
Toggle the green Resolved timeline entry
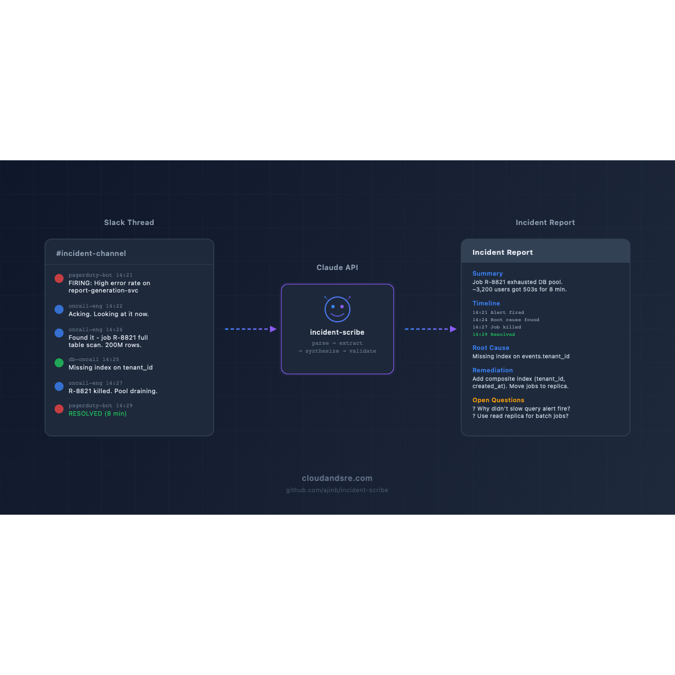click(x=493, y=334)
